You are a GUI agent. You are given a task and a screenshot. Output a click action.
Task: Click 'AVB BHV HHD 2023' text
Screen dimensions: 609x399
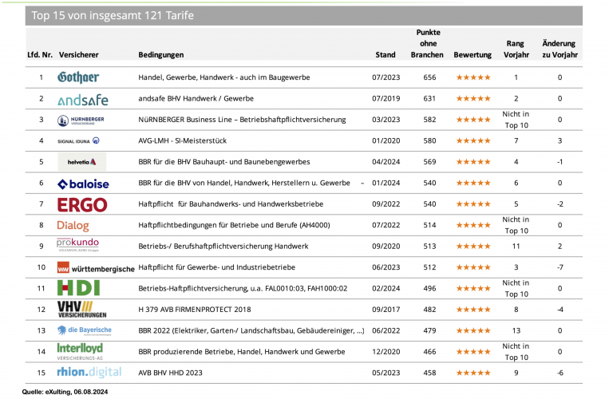[171, 373]
